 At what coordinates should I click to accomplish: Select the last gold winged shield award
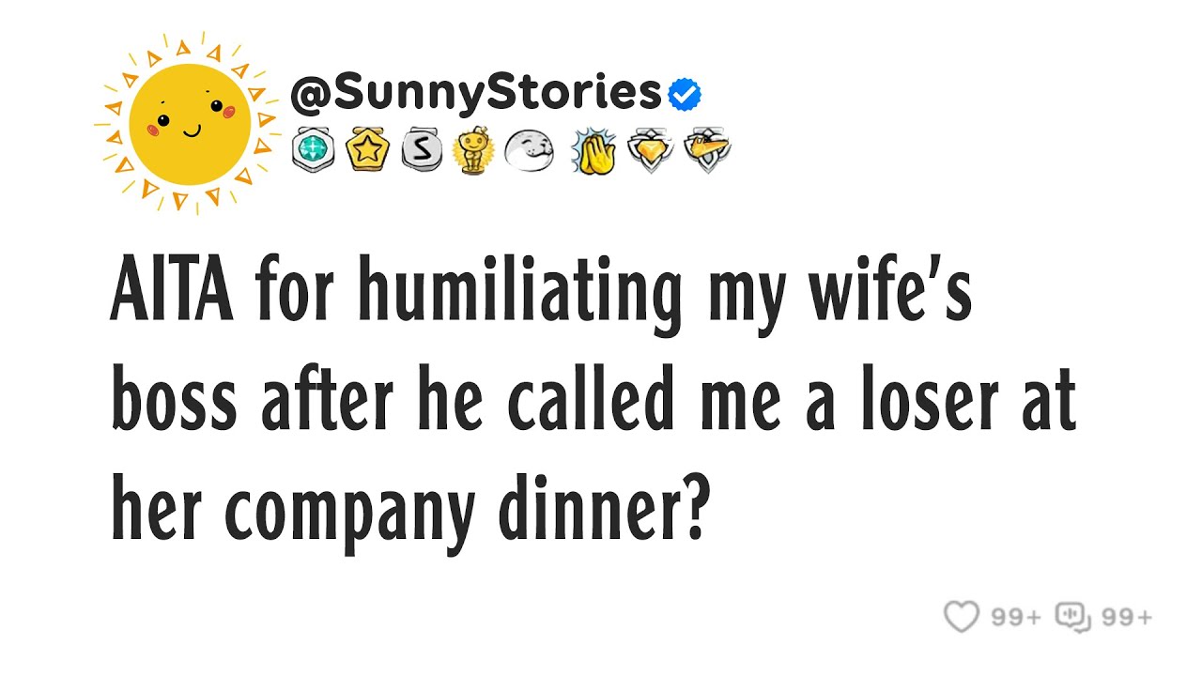(707, 150)
